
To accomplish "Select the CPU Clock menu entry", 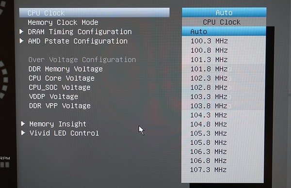I will tap(94, 13).
